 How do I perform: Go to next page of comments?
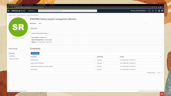161,73
